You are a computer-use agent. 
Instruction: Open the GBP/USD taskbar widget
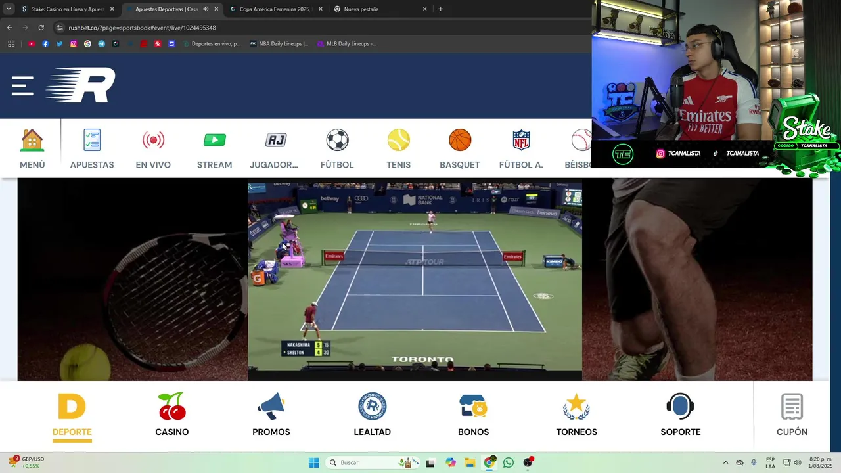(26, 462)
